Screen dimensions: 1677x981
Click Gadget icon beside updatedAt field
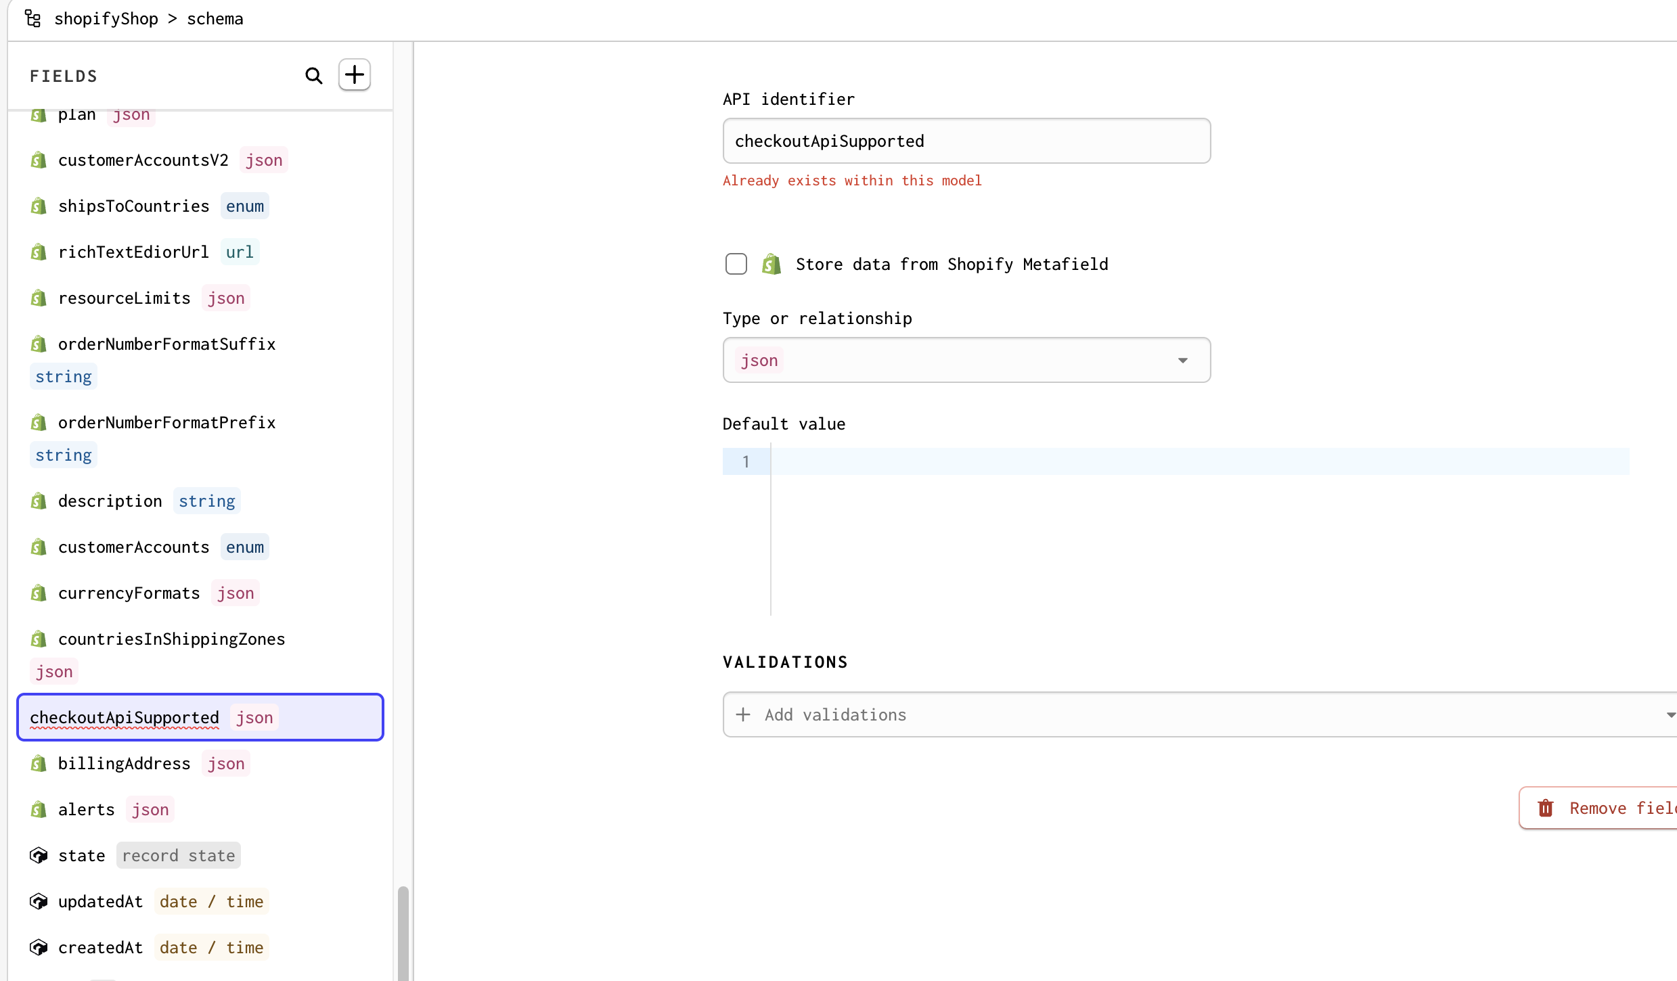39,902
